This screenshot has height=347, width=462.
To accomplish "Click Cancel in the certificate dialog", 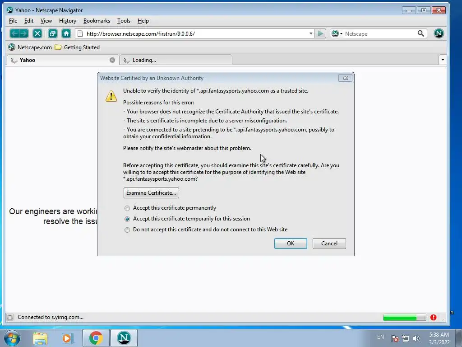I will pyautogui.click(x=329, y=244).
